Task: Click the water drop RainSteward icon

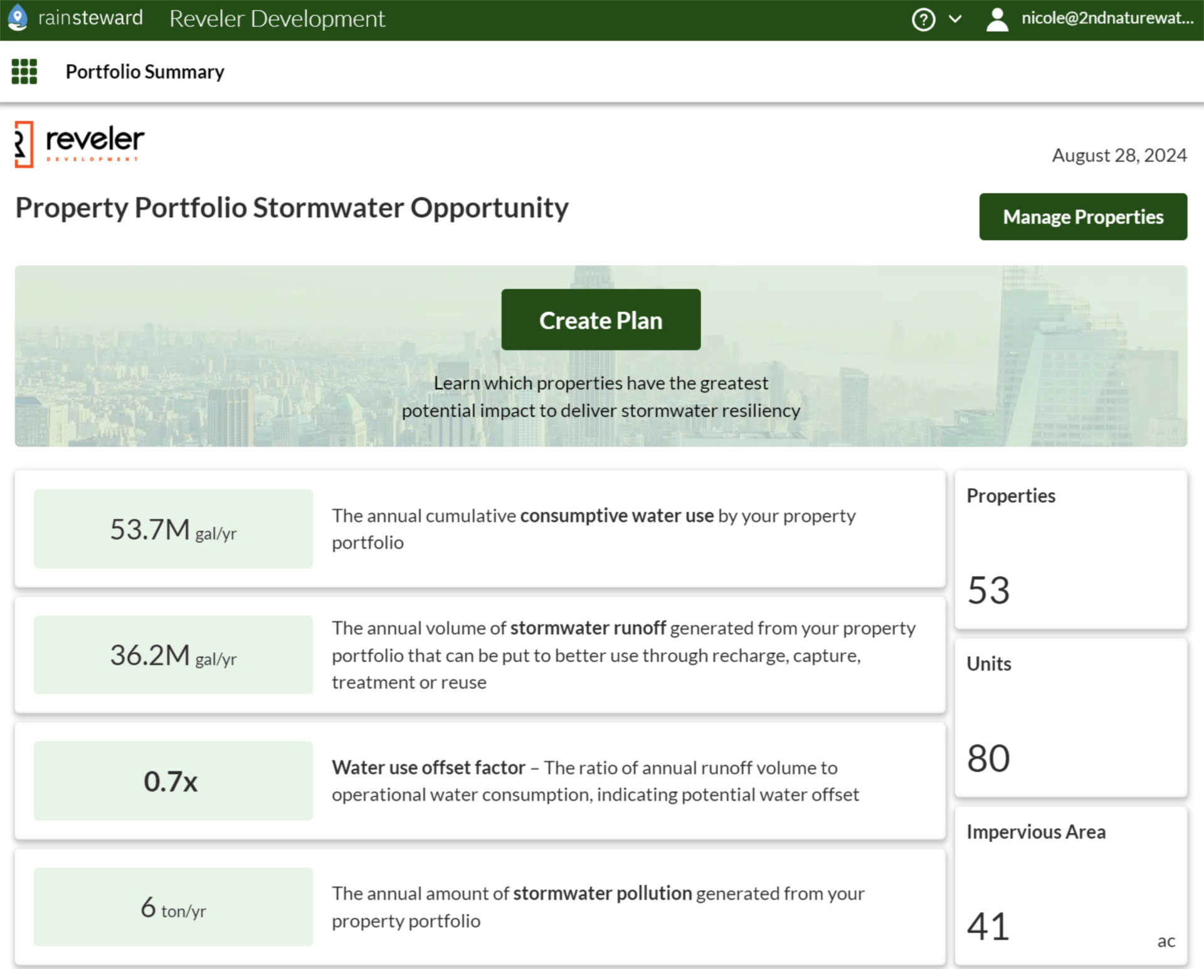Action: [x=19, y=19]
